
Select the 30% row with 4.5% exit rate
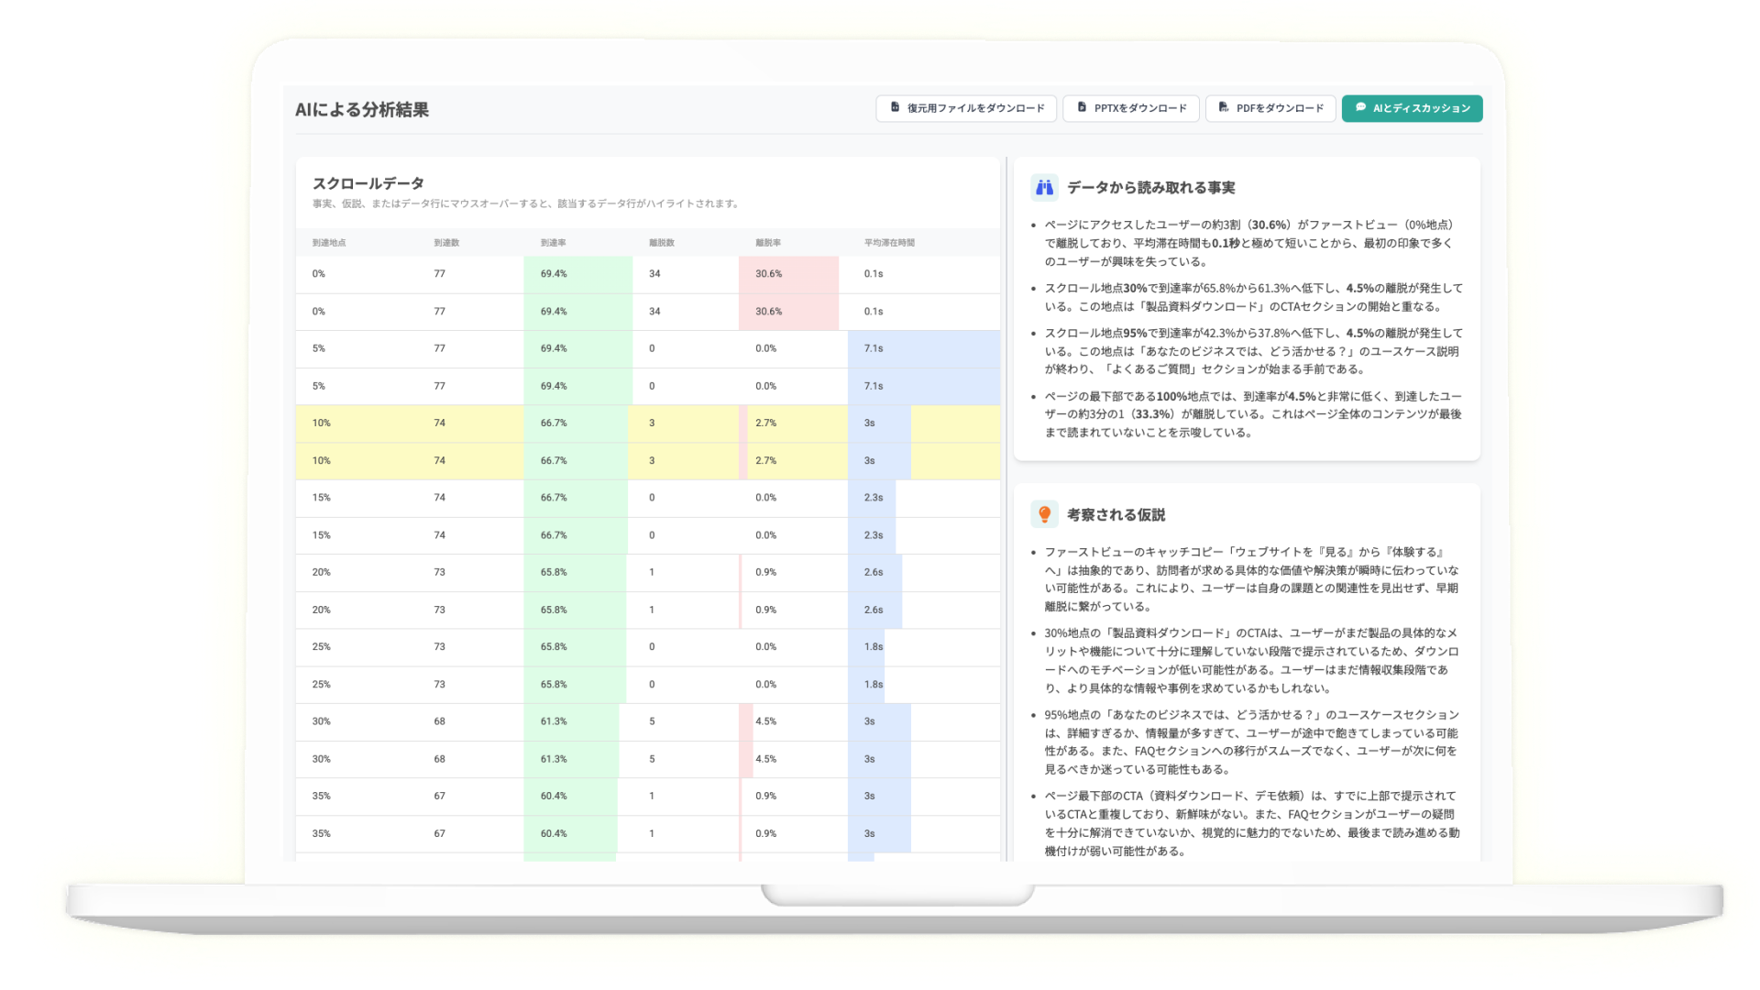[550, 721]
